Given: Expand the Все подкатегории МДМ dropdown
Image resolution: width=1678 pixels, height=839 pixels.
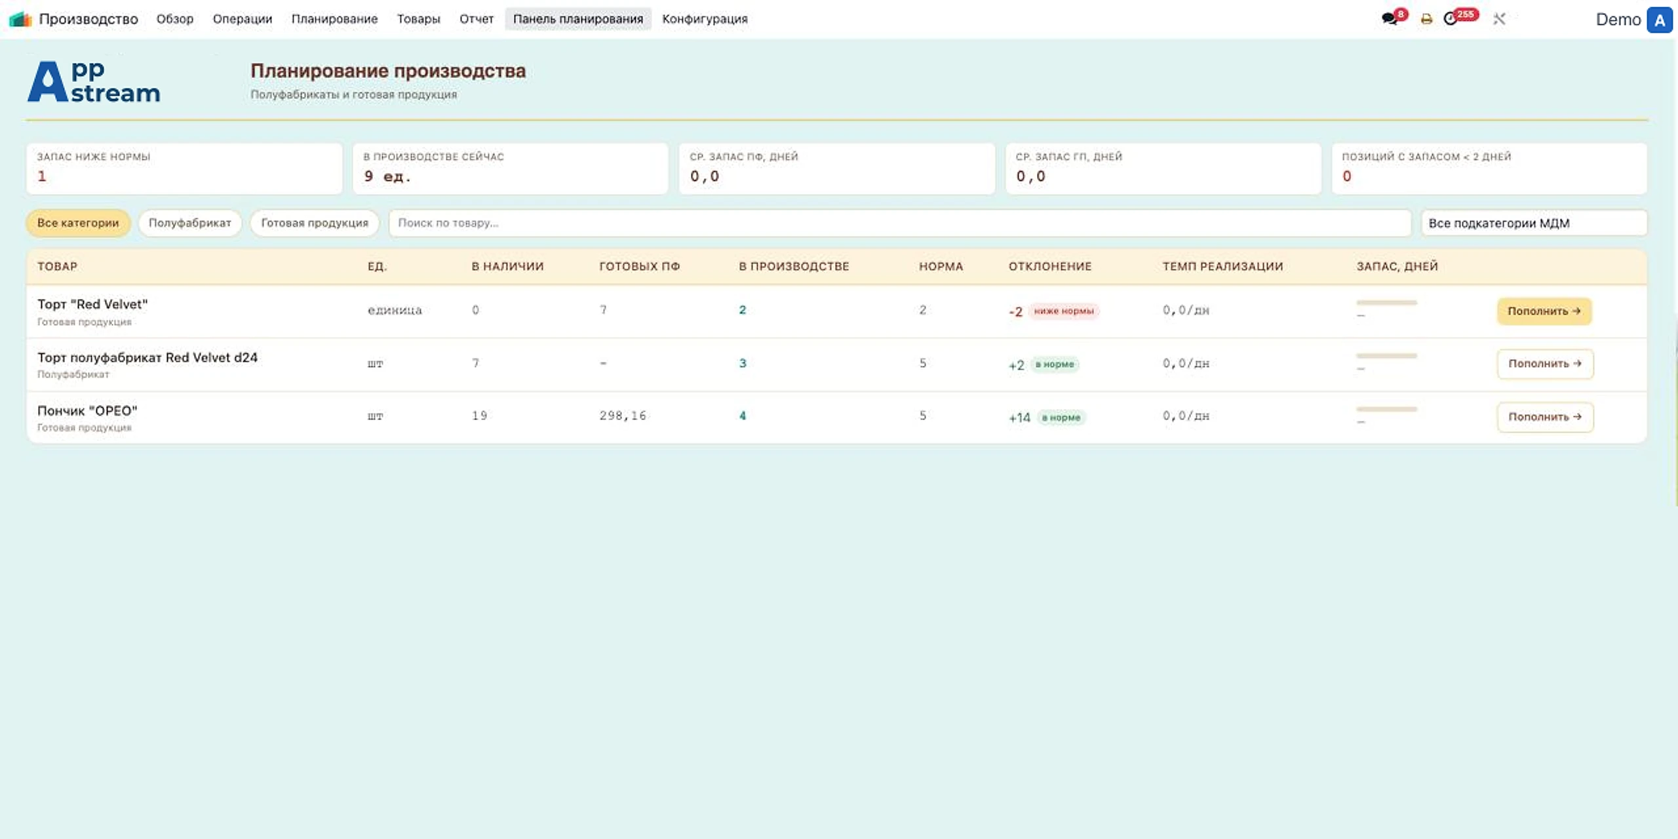Looking at the screenshot, I should tap(1534, 223).
